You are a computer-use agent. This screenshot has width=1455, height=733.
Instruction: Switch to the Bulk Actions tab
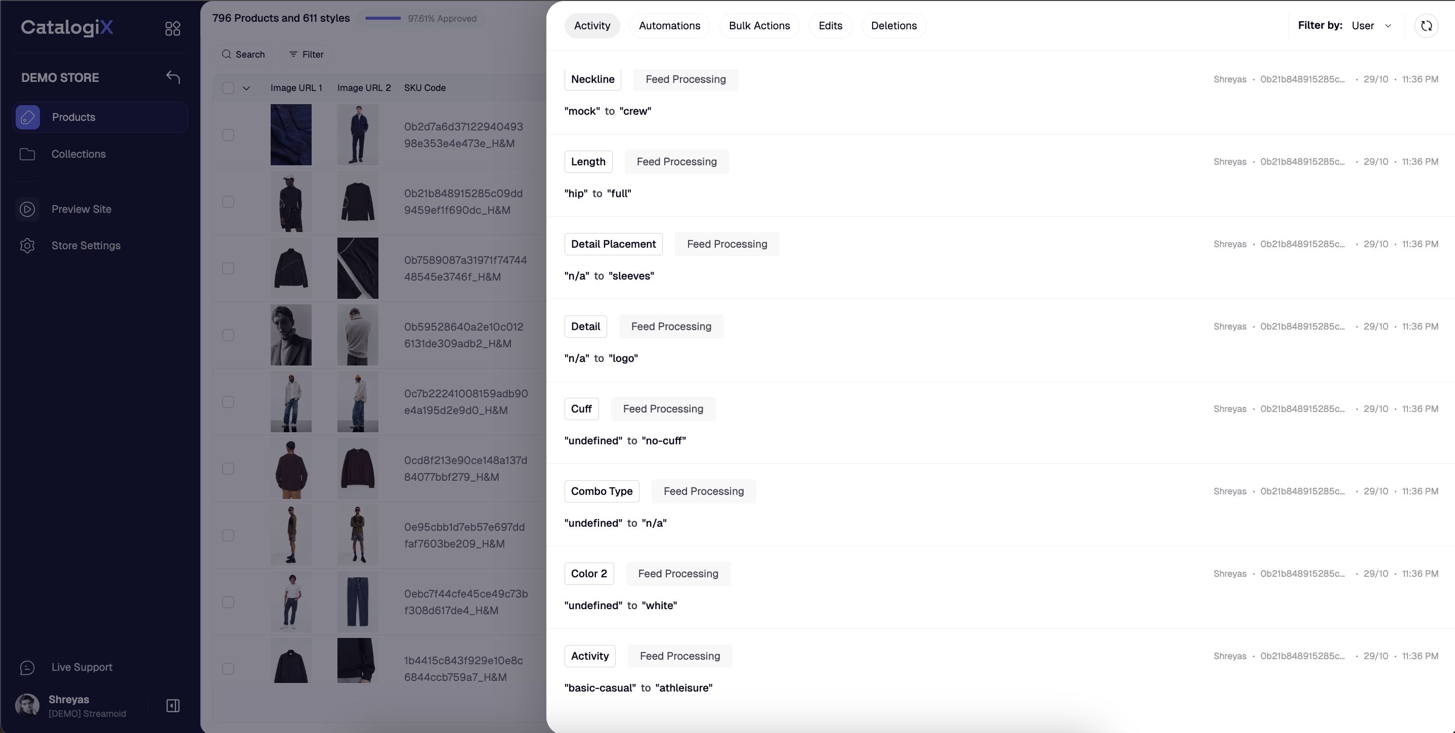759,26
